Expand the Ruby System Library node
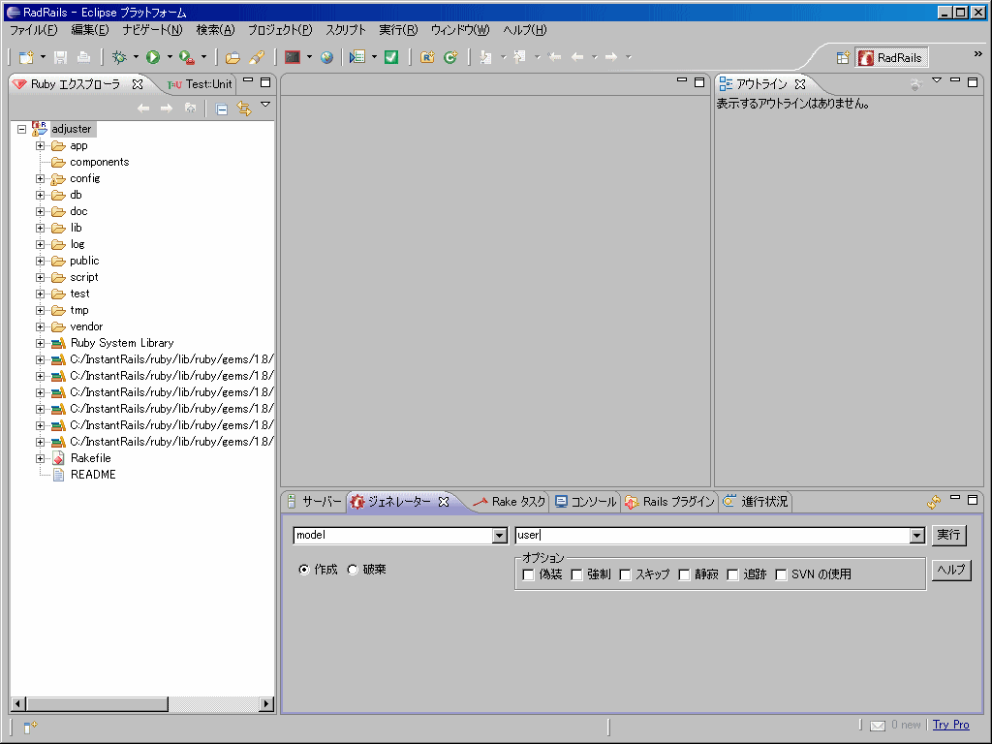The image size is (992, 744). click(40, 343)
